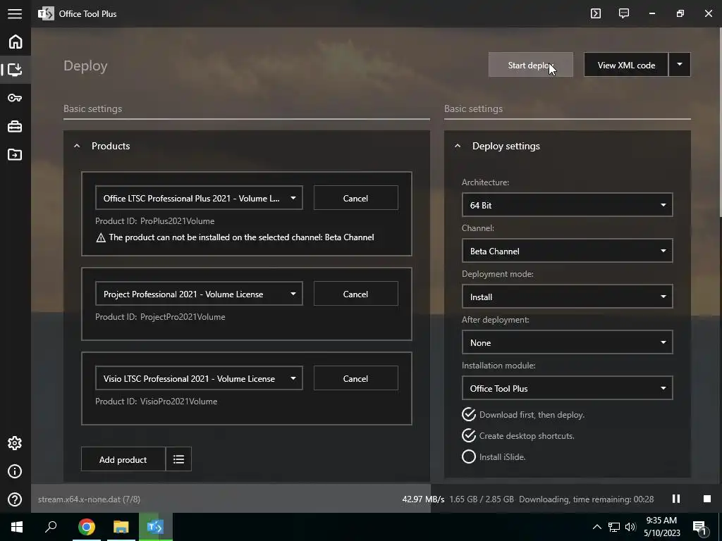722x541 pixels.
Task: Click right Basic settings heading
Action: 473,108
